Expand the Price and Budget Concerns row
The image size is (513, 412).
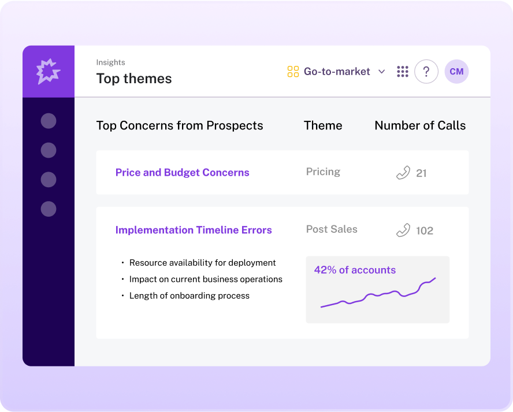click(x=182, y=172)
